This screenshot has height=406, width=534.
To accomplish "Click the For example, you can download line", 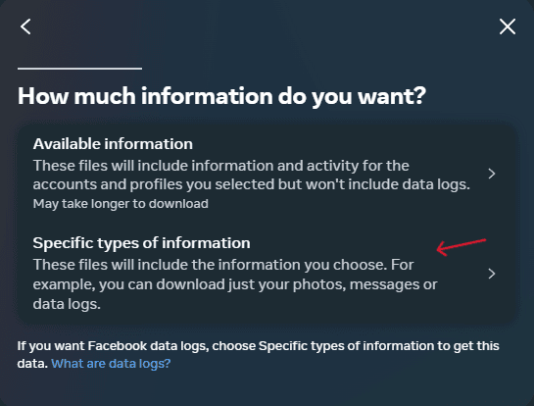I will point(235,284).
